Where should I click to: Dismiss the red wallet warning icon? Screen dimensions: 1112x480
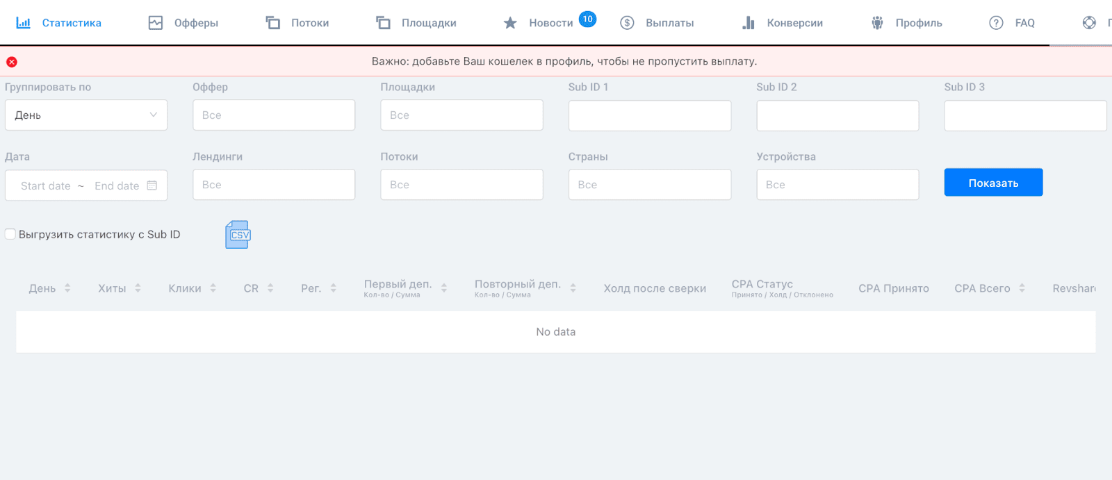pyautogui.click(x=12, y=62)
